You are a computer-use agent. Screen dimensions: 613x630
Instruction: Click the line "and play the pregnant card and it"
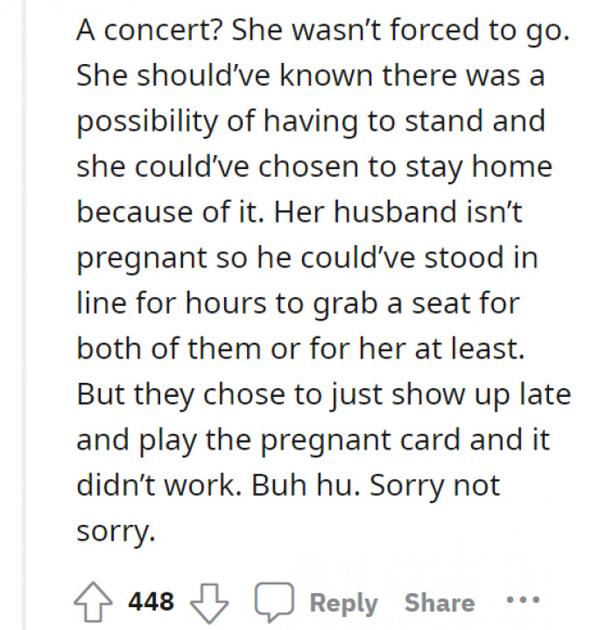pos(313,440)
